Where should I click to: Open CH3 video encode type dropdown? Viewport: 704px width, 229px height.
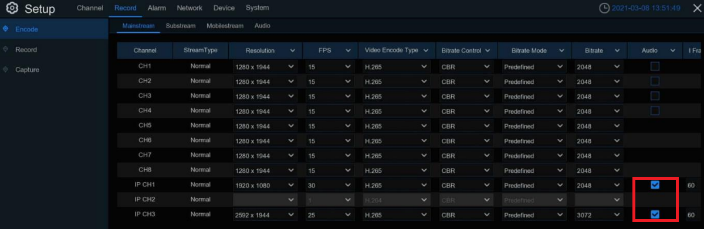(397, 97)
